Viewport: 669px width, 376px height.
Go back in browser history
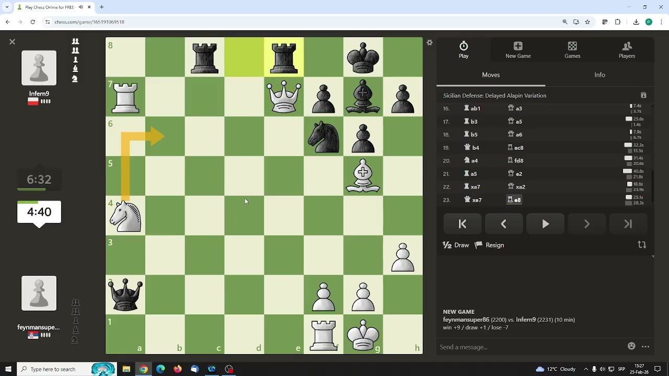tap(7, 22)
